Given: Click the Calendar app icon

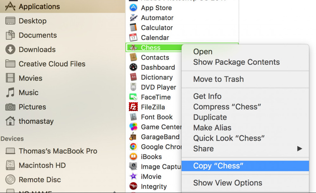Looking at the screenshot, I should [x=133, y=37].
